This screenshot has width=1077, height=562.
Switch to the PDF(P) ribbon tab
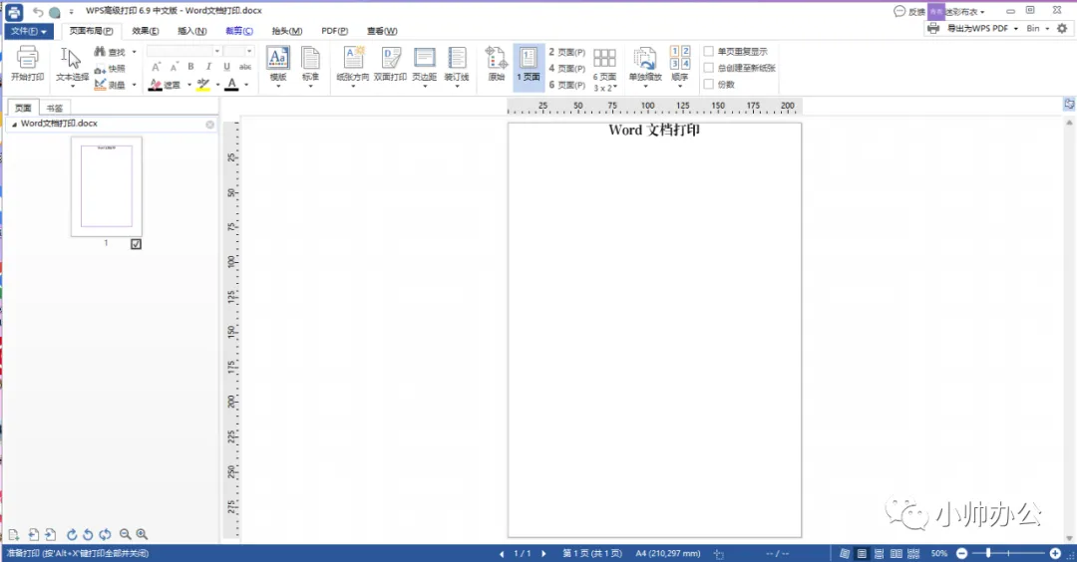pos(334,31)
